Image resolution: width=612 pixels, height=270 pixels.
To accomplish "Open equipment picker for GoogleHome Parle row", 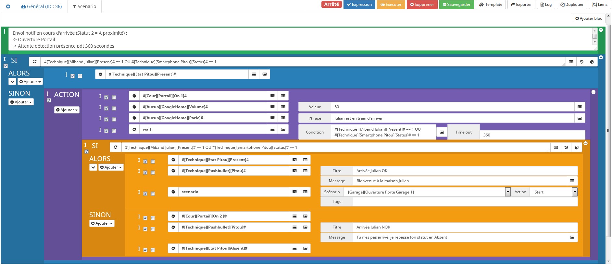I will (283, 118).
